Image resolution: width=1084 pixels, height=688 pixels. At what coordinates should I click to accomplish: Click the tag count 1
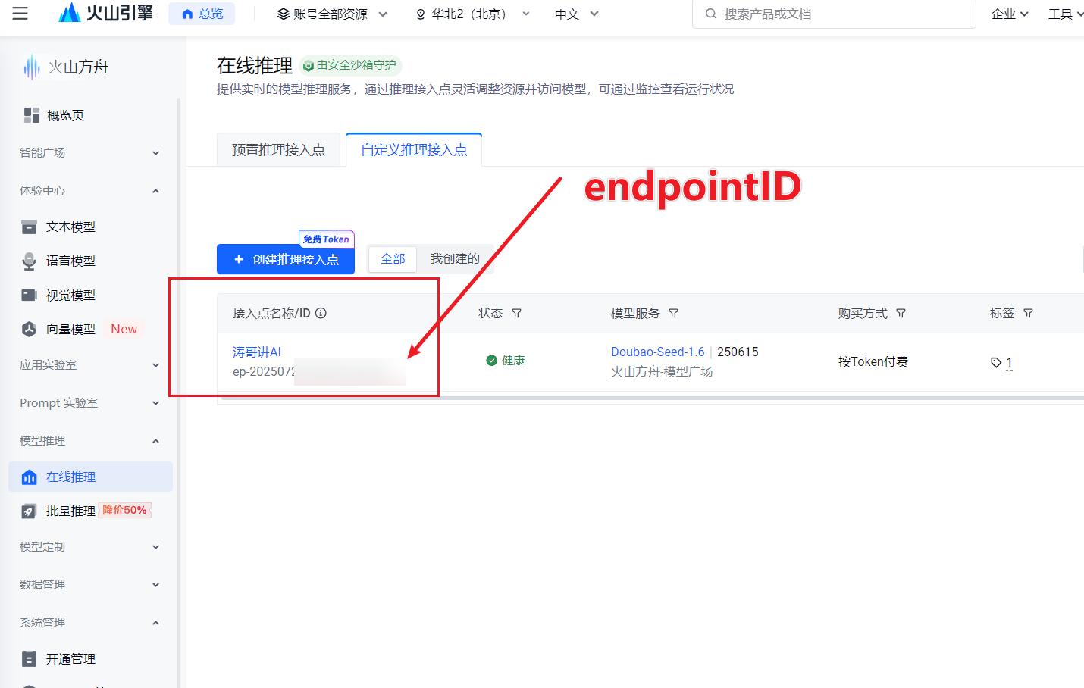tap(1009, 363)
